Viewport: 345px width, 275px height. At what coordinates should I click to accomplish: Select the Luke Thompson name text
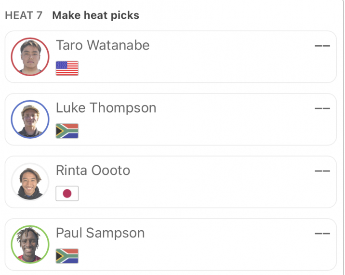106,108
